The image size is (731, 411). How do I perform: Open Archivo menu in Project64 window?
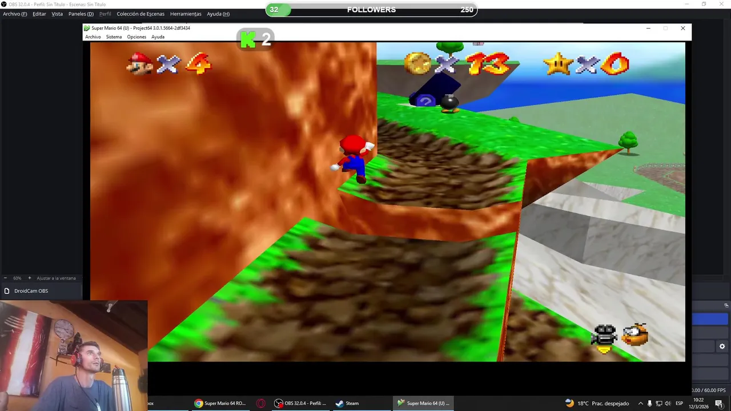tap(93, 37)
